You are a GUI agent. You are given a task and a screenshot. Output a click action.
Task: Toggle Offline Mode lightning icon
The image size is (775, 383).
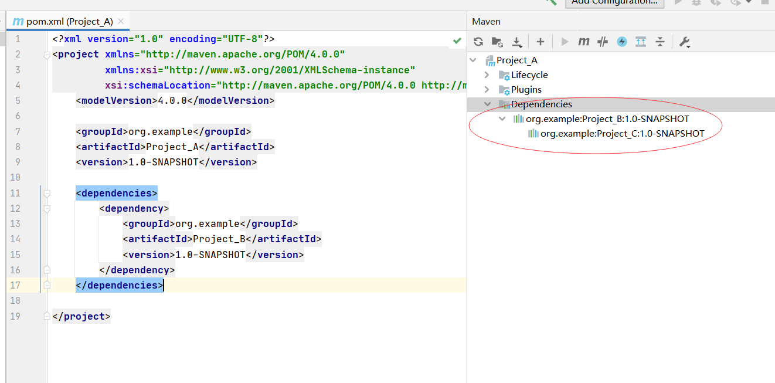[x=621, y=42]
